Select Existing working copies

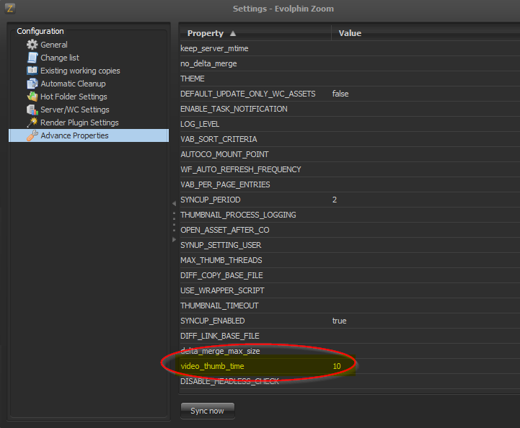80,71
